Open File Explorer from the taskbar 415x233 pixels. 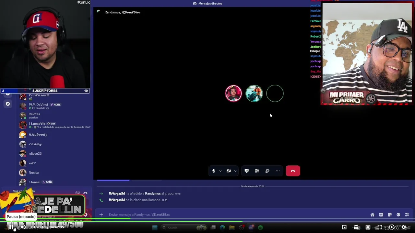pos(232,228)
